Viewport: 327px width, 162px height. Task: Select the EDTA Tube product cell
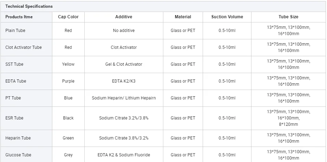point(16,81)
